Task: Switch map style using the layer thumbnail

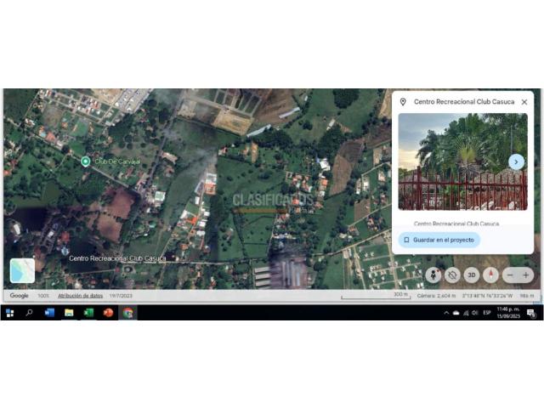Action: 22,270
